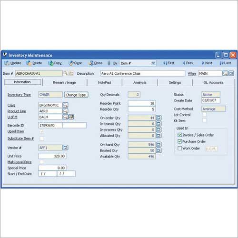Open On-hand Qty detail icon
The image size is (238, 238).
[x=159, y=144]
